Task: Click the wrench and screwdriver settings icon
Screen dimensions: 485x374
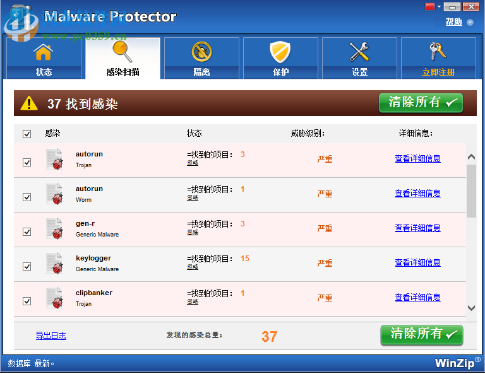Action: click(359, 52)
